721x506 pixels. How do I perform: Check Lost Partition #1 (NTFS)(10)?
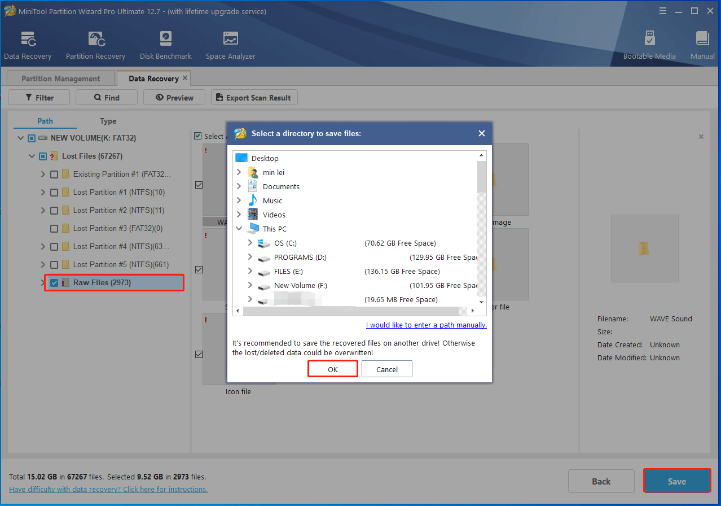54,192
